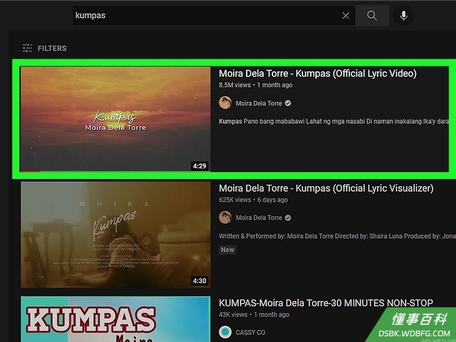Click description starting 'Written & Performed by'
The height and width of the screenshot is (342, 456).
(338, 236)
